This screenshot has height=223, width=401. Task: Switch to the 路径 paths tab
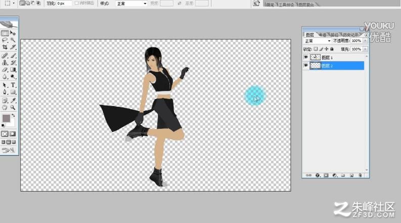pos(334,35)
